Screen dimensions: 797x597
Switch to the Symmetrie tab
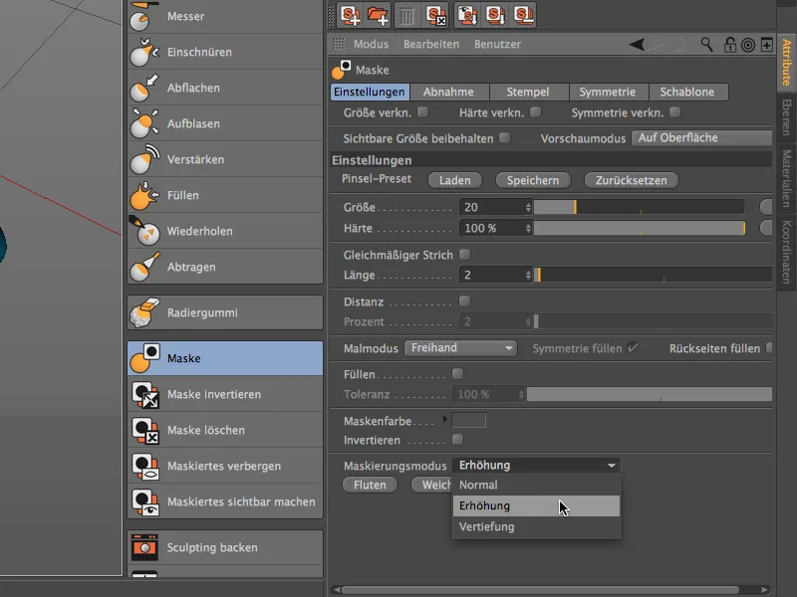point(608,92)
